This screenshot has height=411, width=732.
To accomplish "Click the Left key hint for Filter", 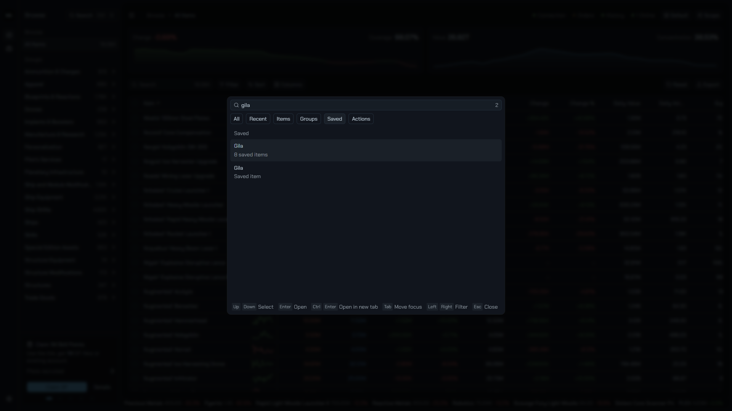I will [432, 307].
